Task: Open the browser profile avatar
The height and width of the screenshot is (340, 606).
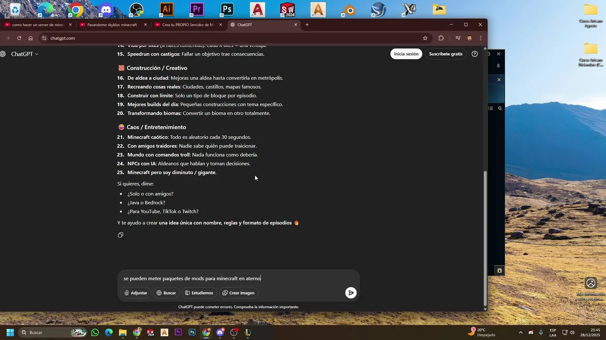Action: click(x=469, y=38)
